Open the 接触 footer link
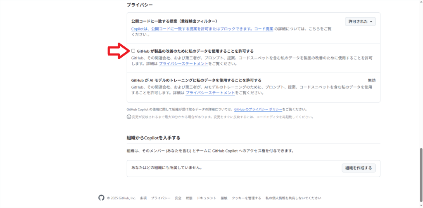The width and height of the screenshot is (423, 208). (x=224, y=198)
